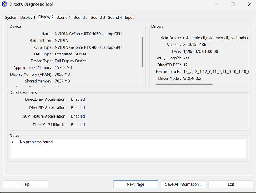256x193 pixels.
Task: Click the 'Driver Model:' label
Action: click(170, 78)
